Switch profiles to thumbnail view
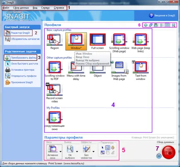Image resolution: width=180 pixels, height=167 pixels. point(167,25)
